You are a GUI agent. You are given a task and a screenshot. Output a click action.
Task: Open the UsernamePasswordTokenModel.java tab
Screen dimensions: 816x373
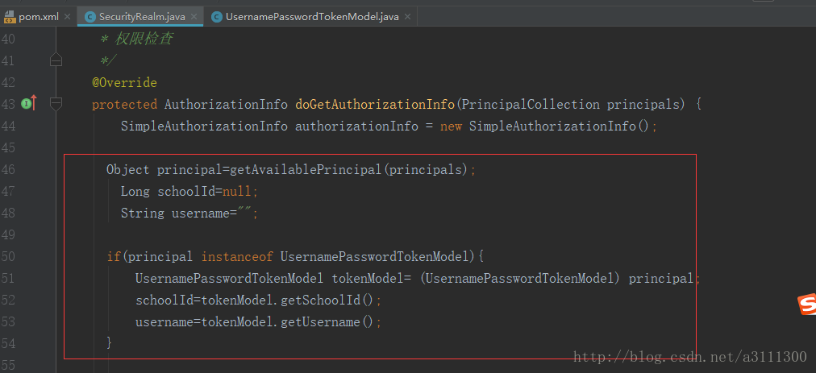click(310, 17)
